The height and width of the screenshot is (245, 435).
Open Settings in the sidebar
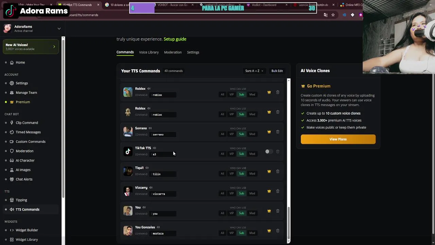tap(22, 83)
